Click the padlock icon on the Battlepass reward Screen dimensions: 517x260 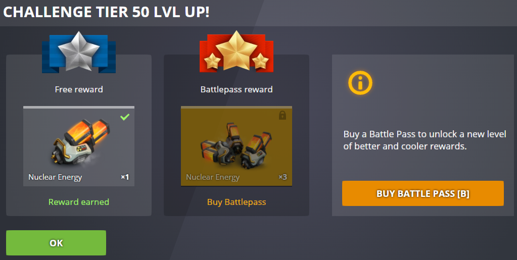coord(282,115)
